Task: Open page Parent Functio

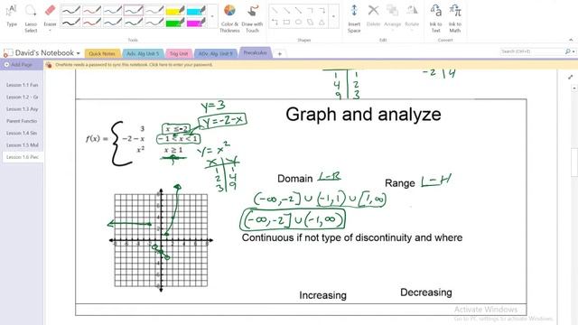Action: click(x=22, y=121)
